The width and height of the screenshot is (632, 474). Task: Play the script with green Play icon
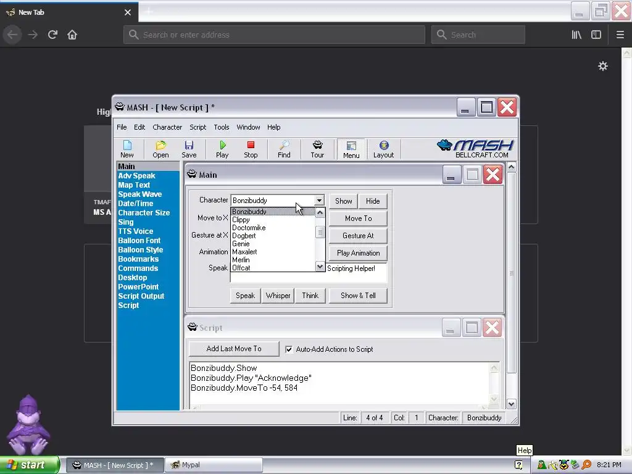[x=222, y=149]
